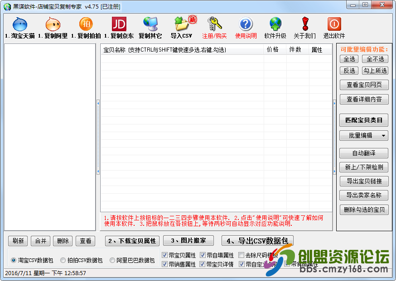This screenshot has height=281, width=396.
Task: Click 匹配宝贝类目 button
Action: tap(364, 120)
